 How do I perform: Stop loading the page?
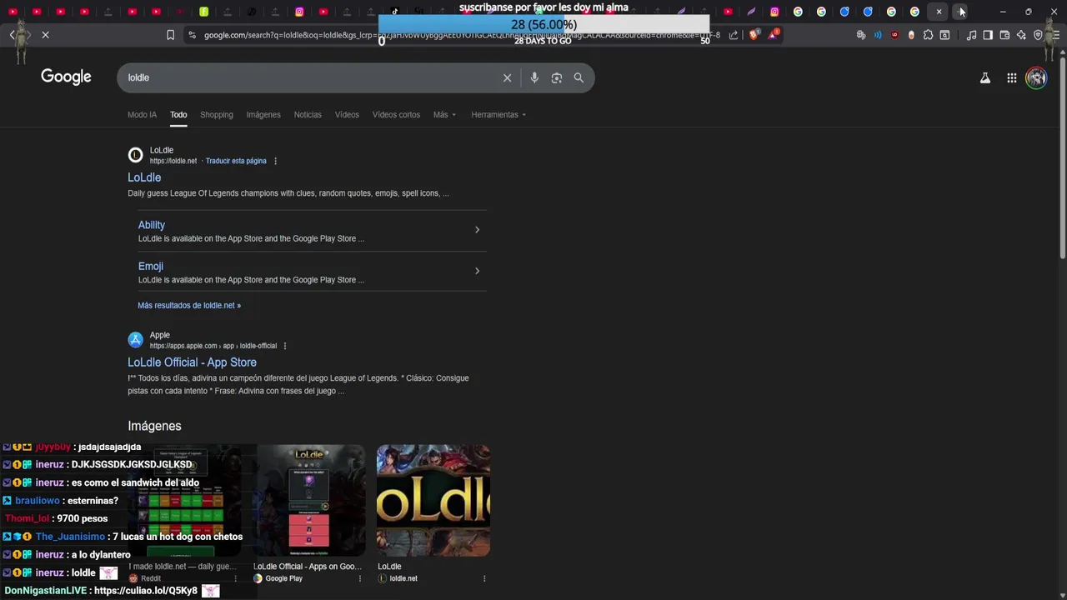[45, 35]
